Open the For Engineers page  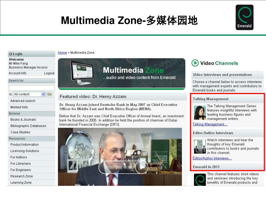[21, 170]
